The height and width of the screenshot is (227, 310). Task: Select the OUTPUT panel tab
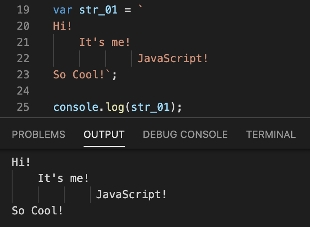point(104,134)
